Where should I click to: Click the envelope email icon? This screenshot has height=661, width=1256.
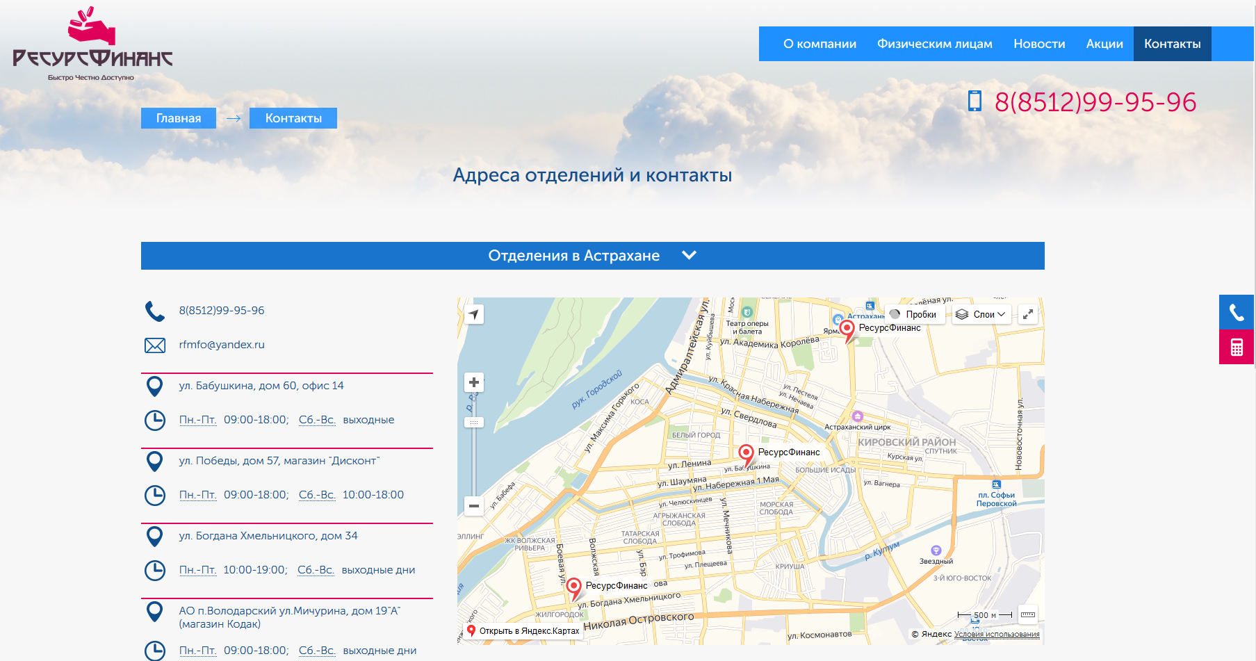(x=155, y=345)
